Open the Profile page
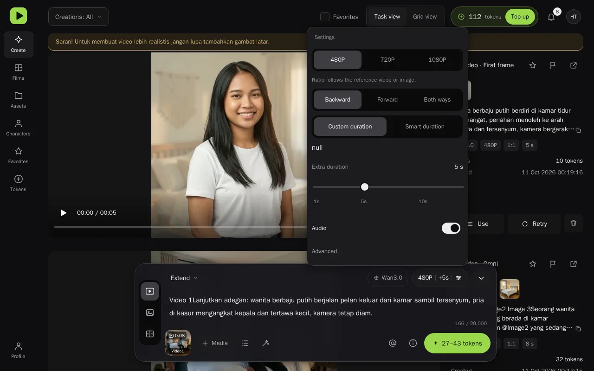The height and width of the screenshot is (371, 594). 19,351
